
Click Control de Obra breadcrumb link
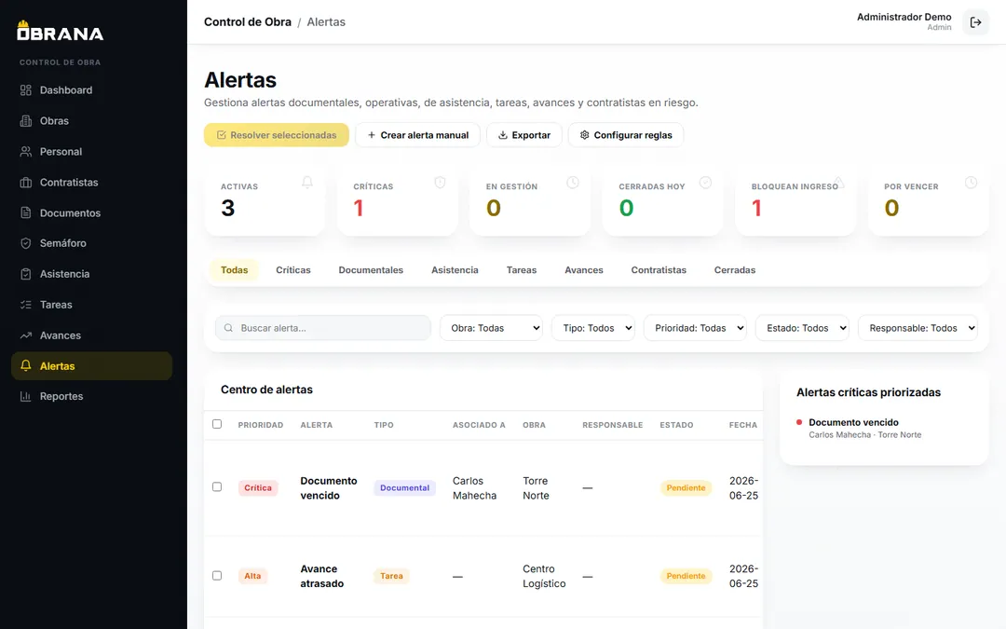tap(248, 21)
